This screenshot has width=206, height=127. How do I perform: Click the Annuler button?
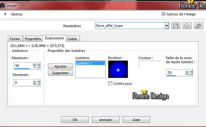pyautogui.click(x=106, y=120)
